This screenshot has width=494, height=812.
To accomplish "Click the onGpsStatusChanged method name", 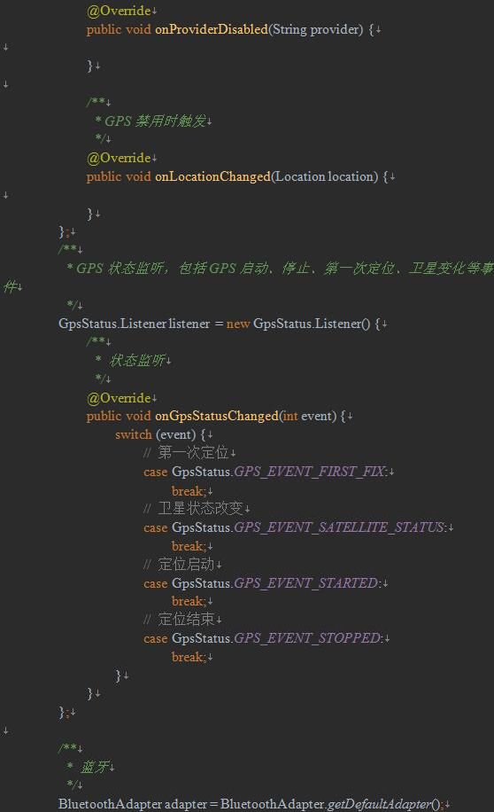I will coord(217,416).
